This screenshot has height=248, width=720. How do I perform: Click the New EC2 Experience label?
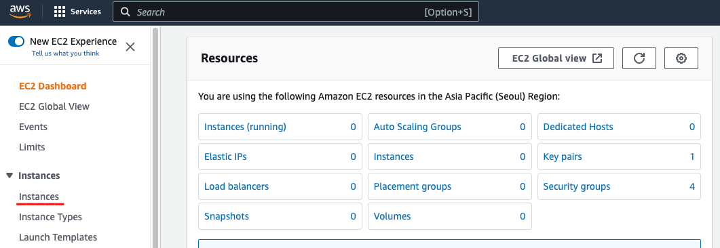(x=73, y=41)
